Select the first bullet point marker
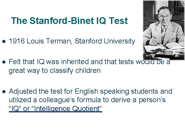Screen dimensions: 185x139 [x=3, y=41]
